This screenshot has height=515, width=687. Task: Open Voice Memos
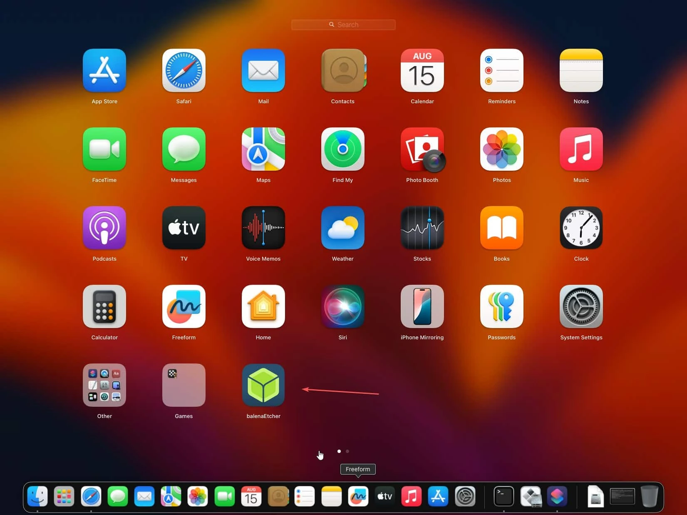[263, 228]
